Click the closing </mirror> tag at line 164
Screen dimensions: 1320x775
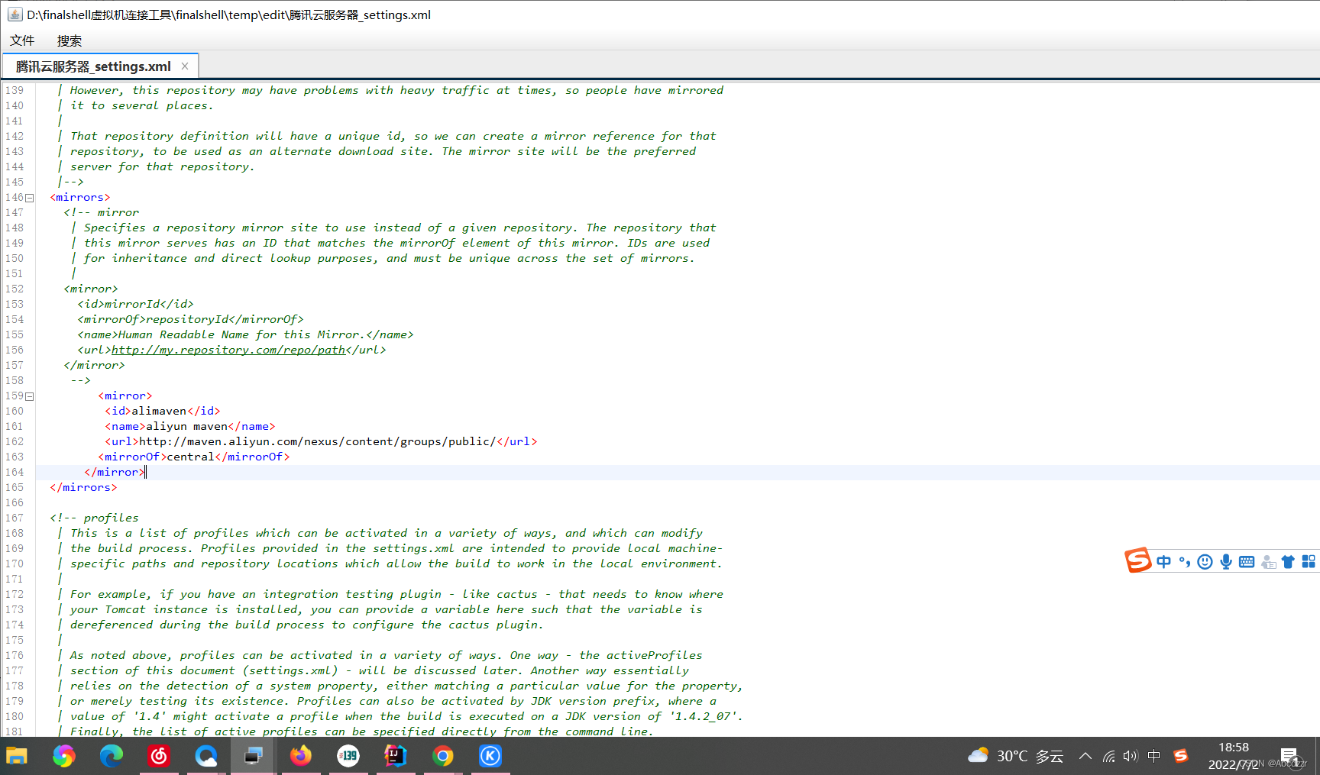coord(115,472)
